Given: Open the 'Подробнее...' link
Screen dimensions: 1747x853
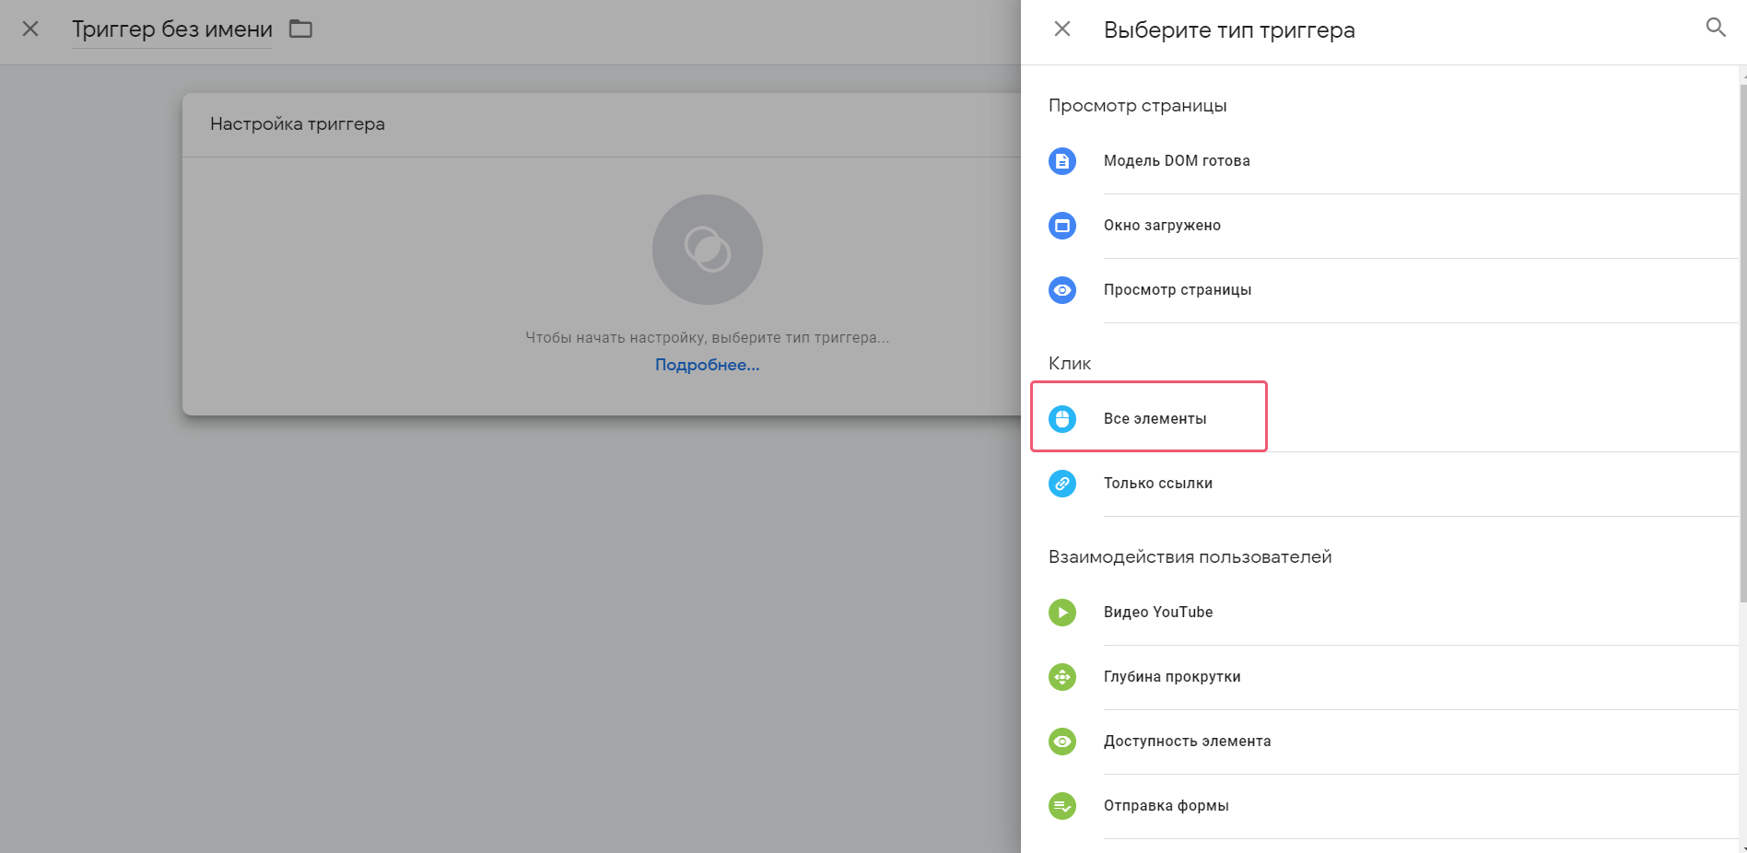Looking at the screenshot, I should pyautogui.click(x=707, y=365).
